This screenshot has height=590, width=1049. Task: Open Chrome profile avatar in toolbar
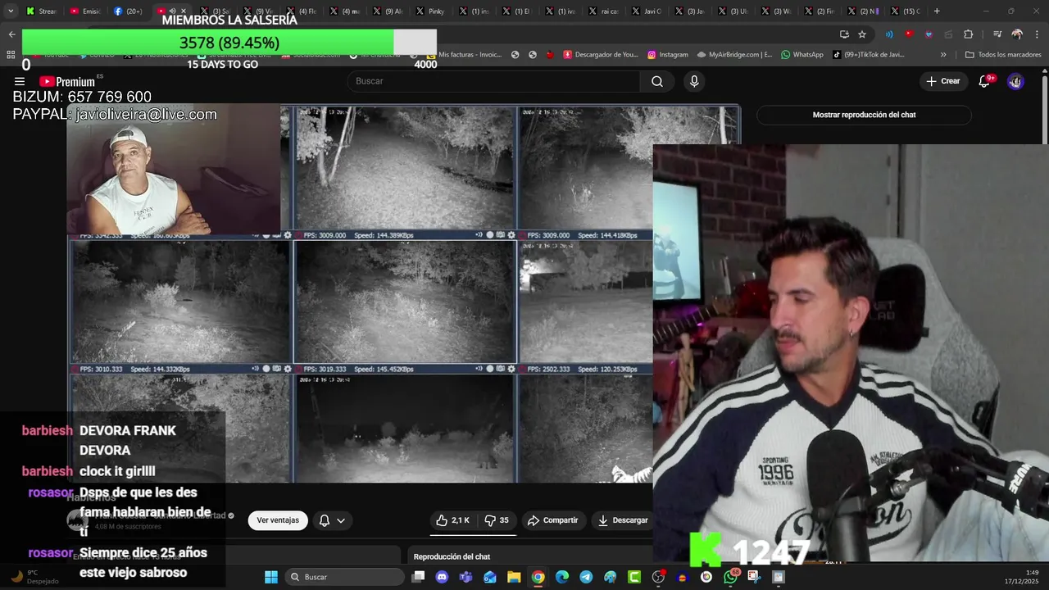point(1017,34)
